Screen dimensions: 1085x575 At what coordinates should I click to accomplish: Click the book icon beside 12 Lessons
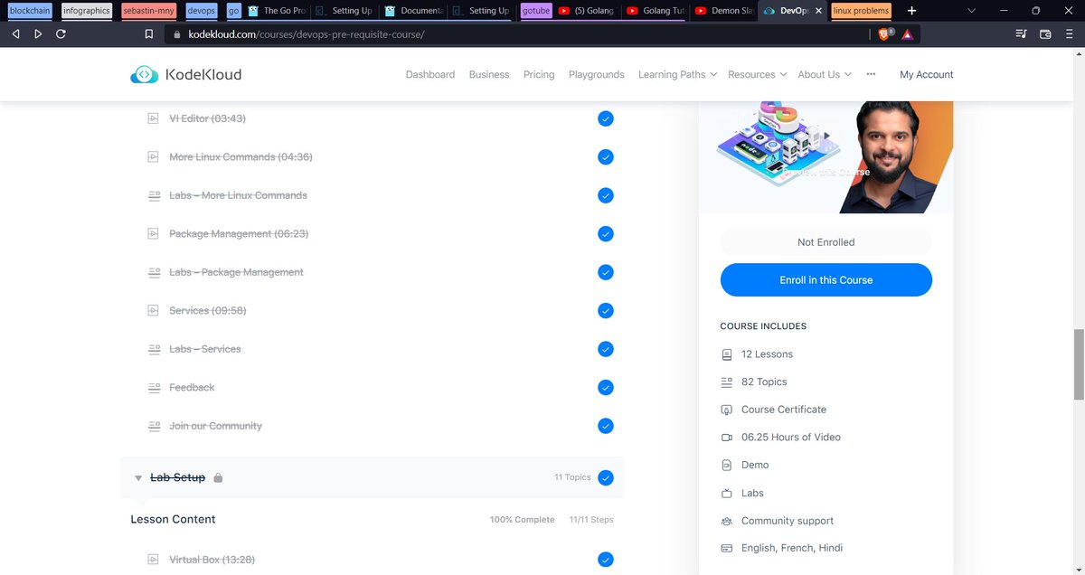click(x=726, y=354)
